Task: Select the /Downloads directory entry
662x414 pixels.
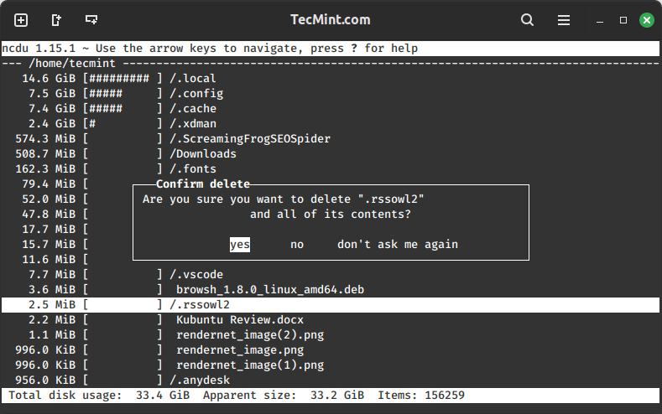Action: click(x=203, y=154)
